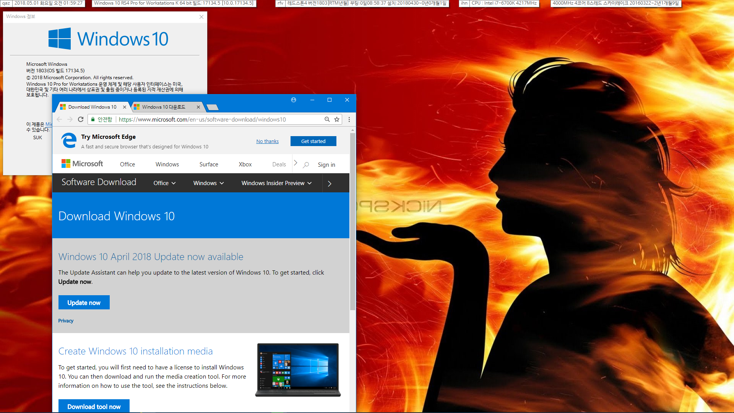Click the rfv label on top bar

(280, 3)
